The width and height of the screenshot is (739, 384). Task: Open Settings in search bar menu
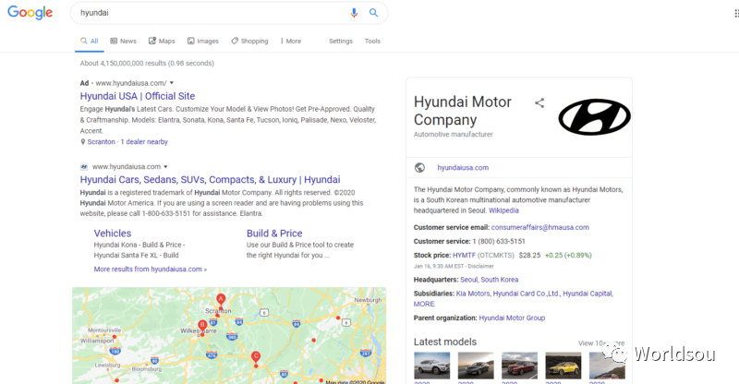[x=341, y=42]
